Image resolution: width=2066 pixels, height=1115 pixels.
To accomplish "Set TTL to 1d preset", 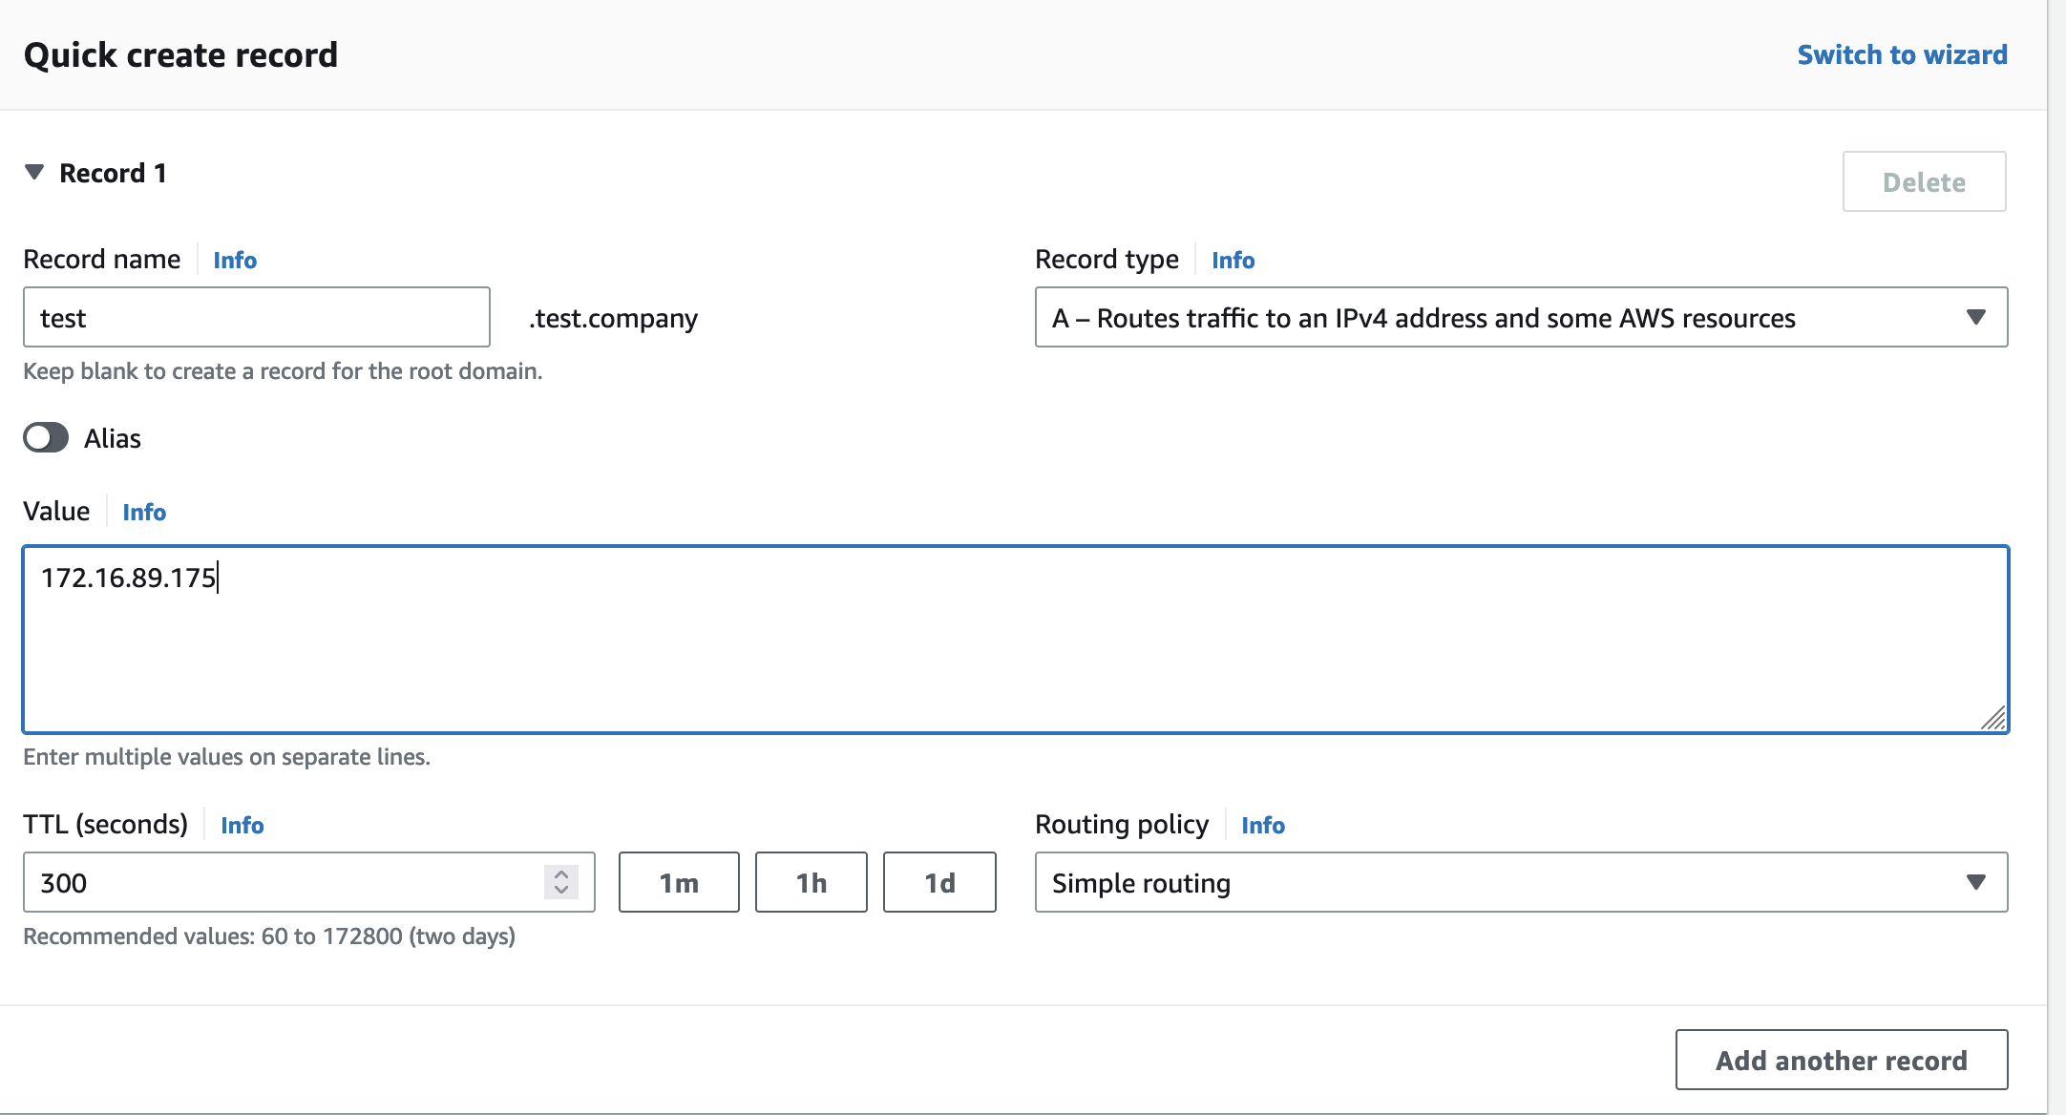I will [939, 883].
